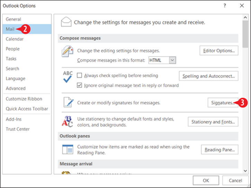Screen dimensions: 251x188
Task: Click the scrollbar down arrow
Action: click(245, 171)
